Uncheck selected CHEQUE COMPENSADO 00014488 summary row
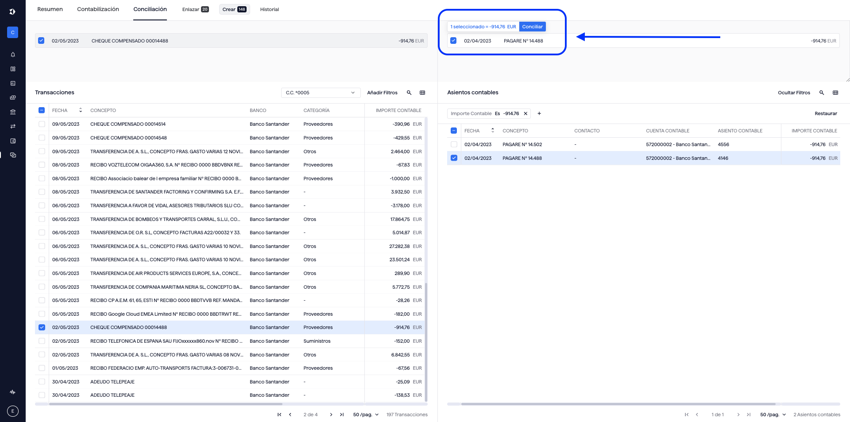The height and width of the screenshot is (422, 850). 41,40
